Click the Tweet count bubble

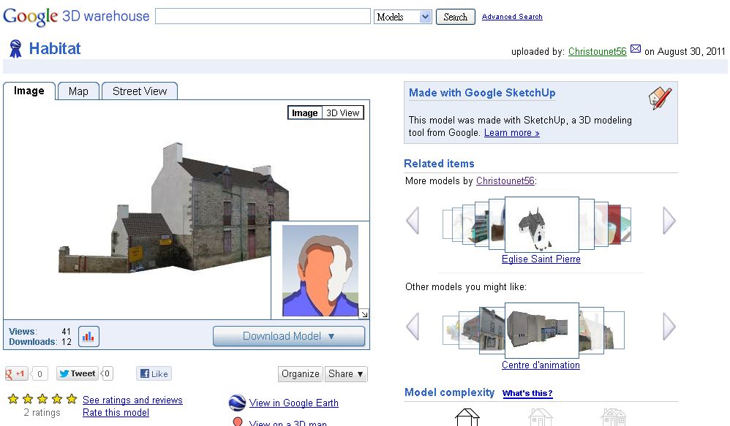tap(107, 373)
